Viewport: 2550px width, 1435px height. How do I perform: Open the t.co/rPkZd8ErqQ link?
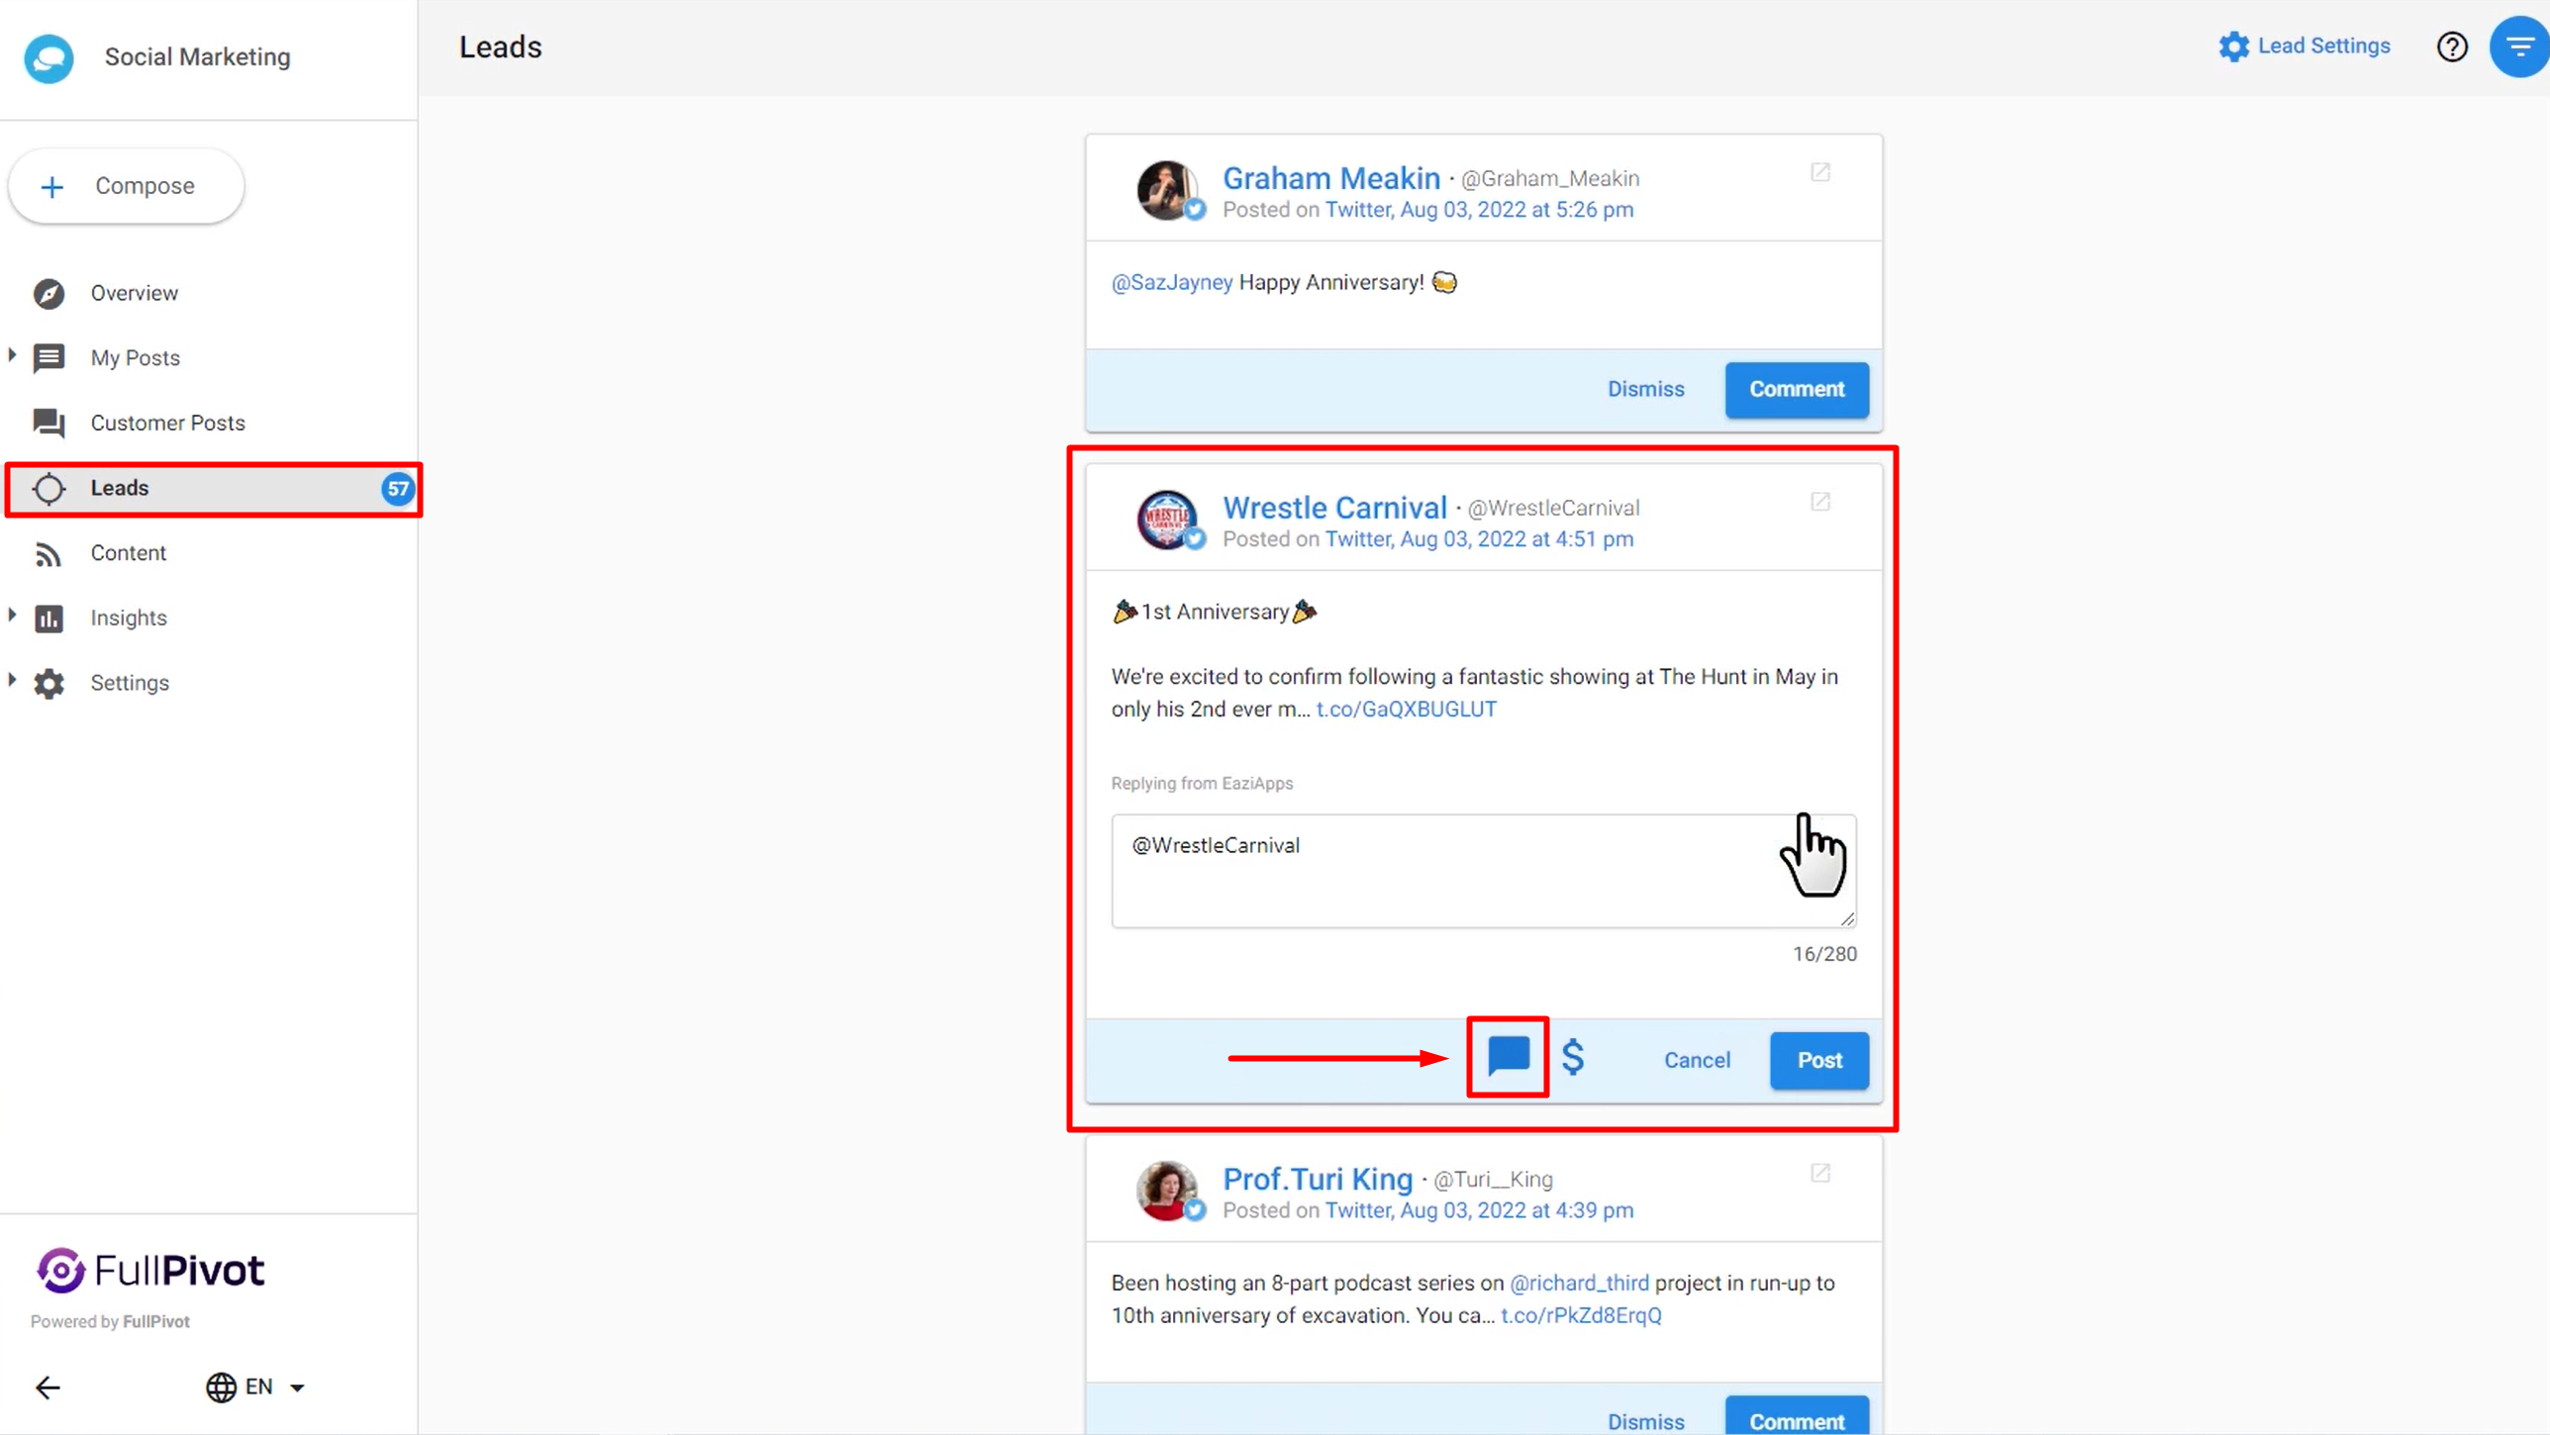click(1581, 1316)
